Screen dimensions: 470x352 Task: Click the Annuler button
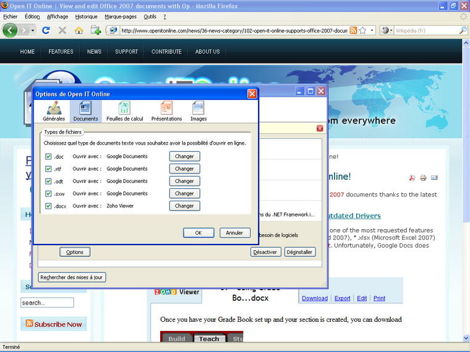(x=235, y=233)
